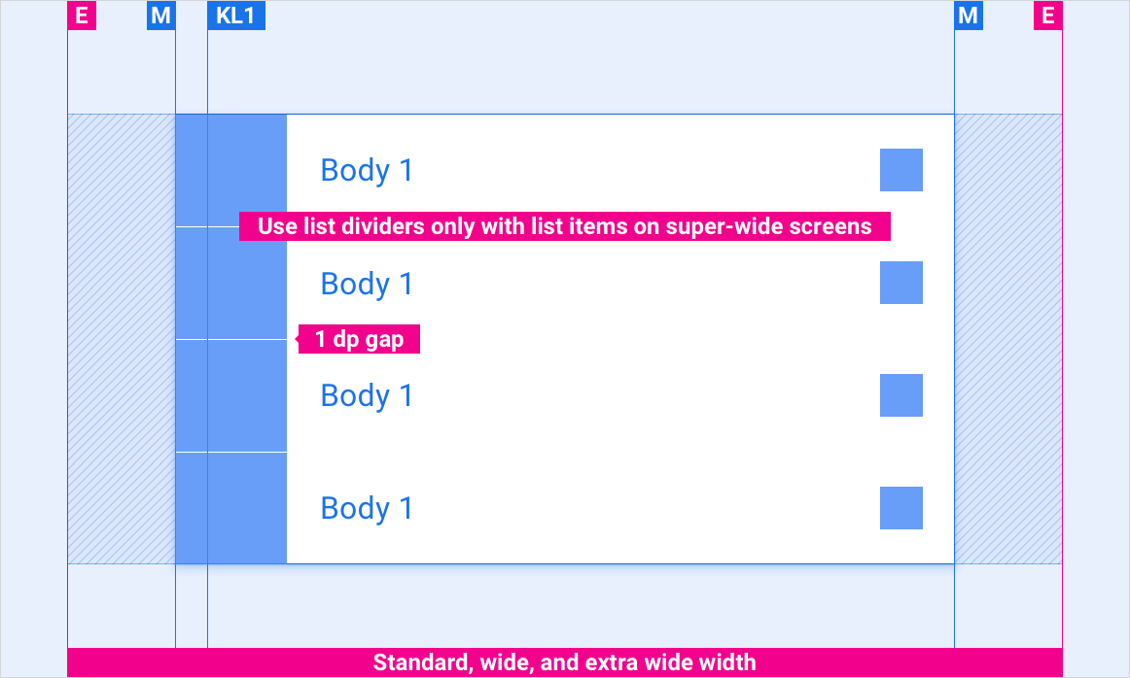This screenshot has width=1130, height=678.
Task: Click the bottom "Body 1" text
Action: point(367,509)
